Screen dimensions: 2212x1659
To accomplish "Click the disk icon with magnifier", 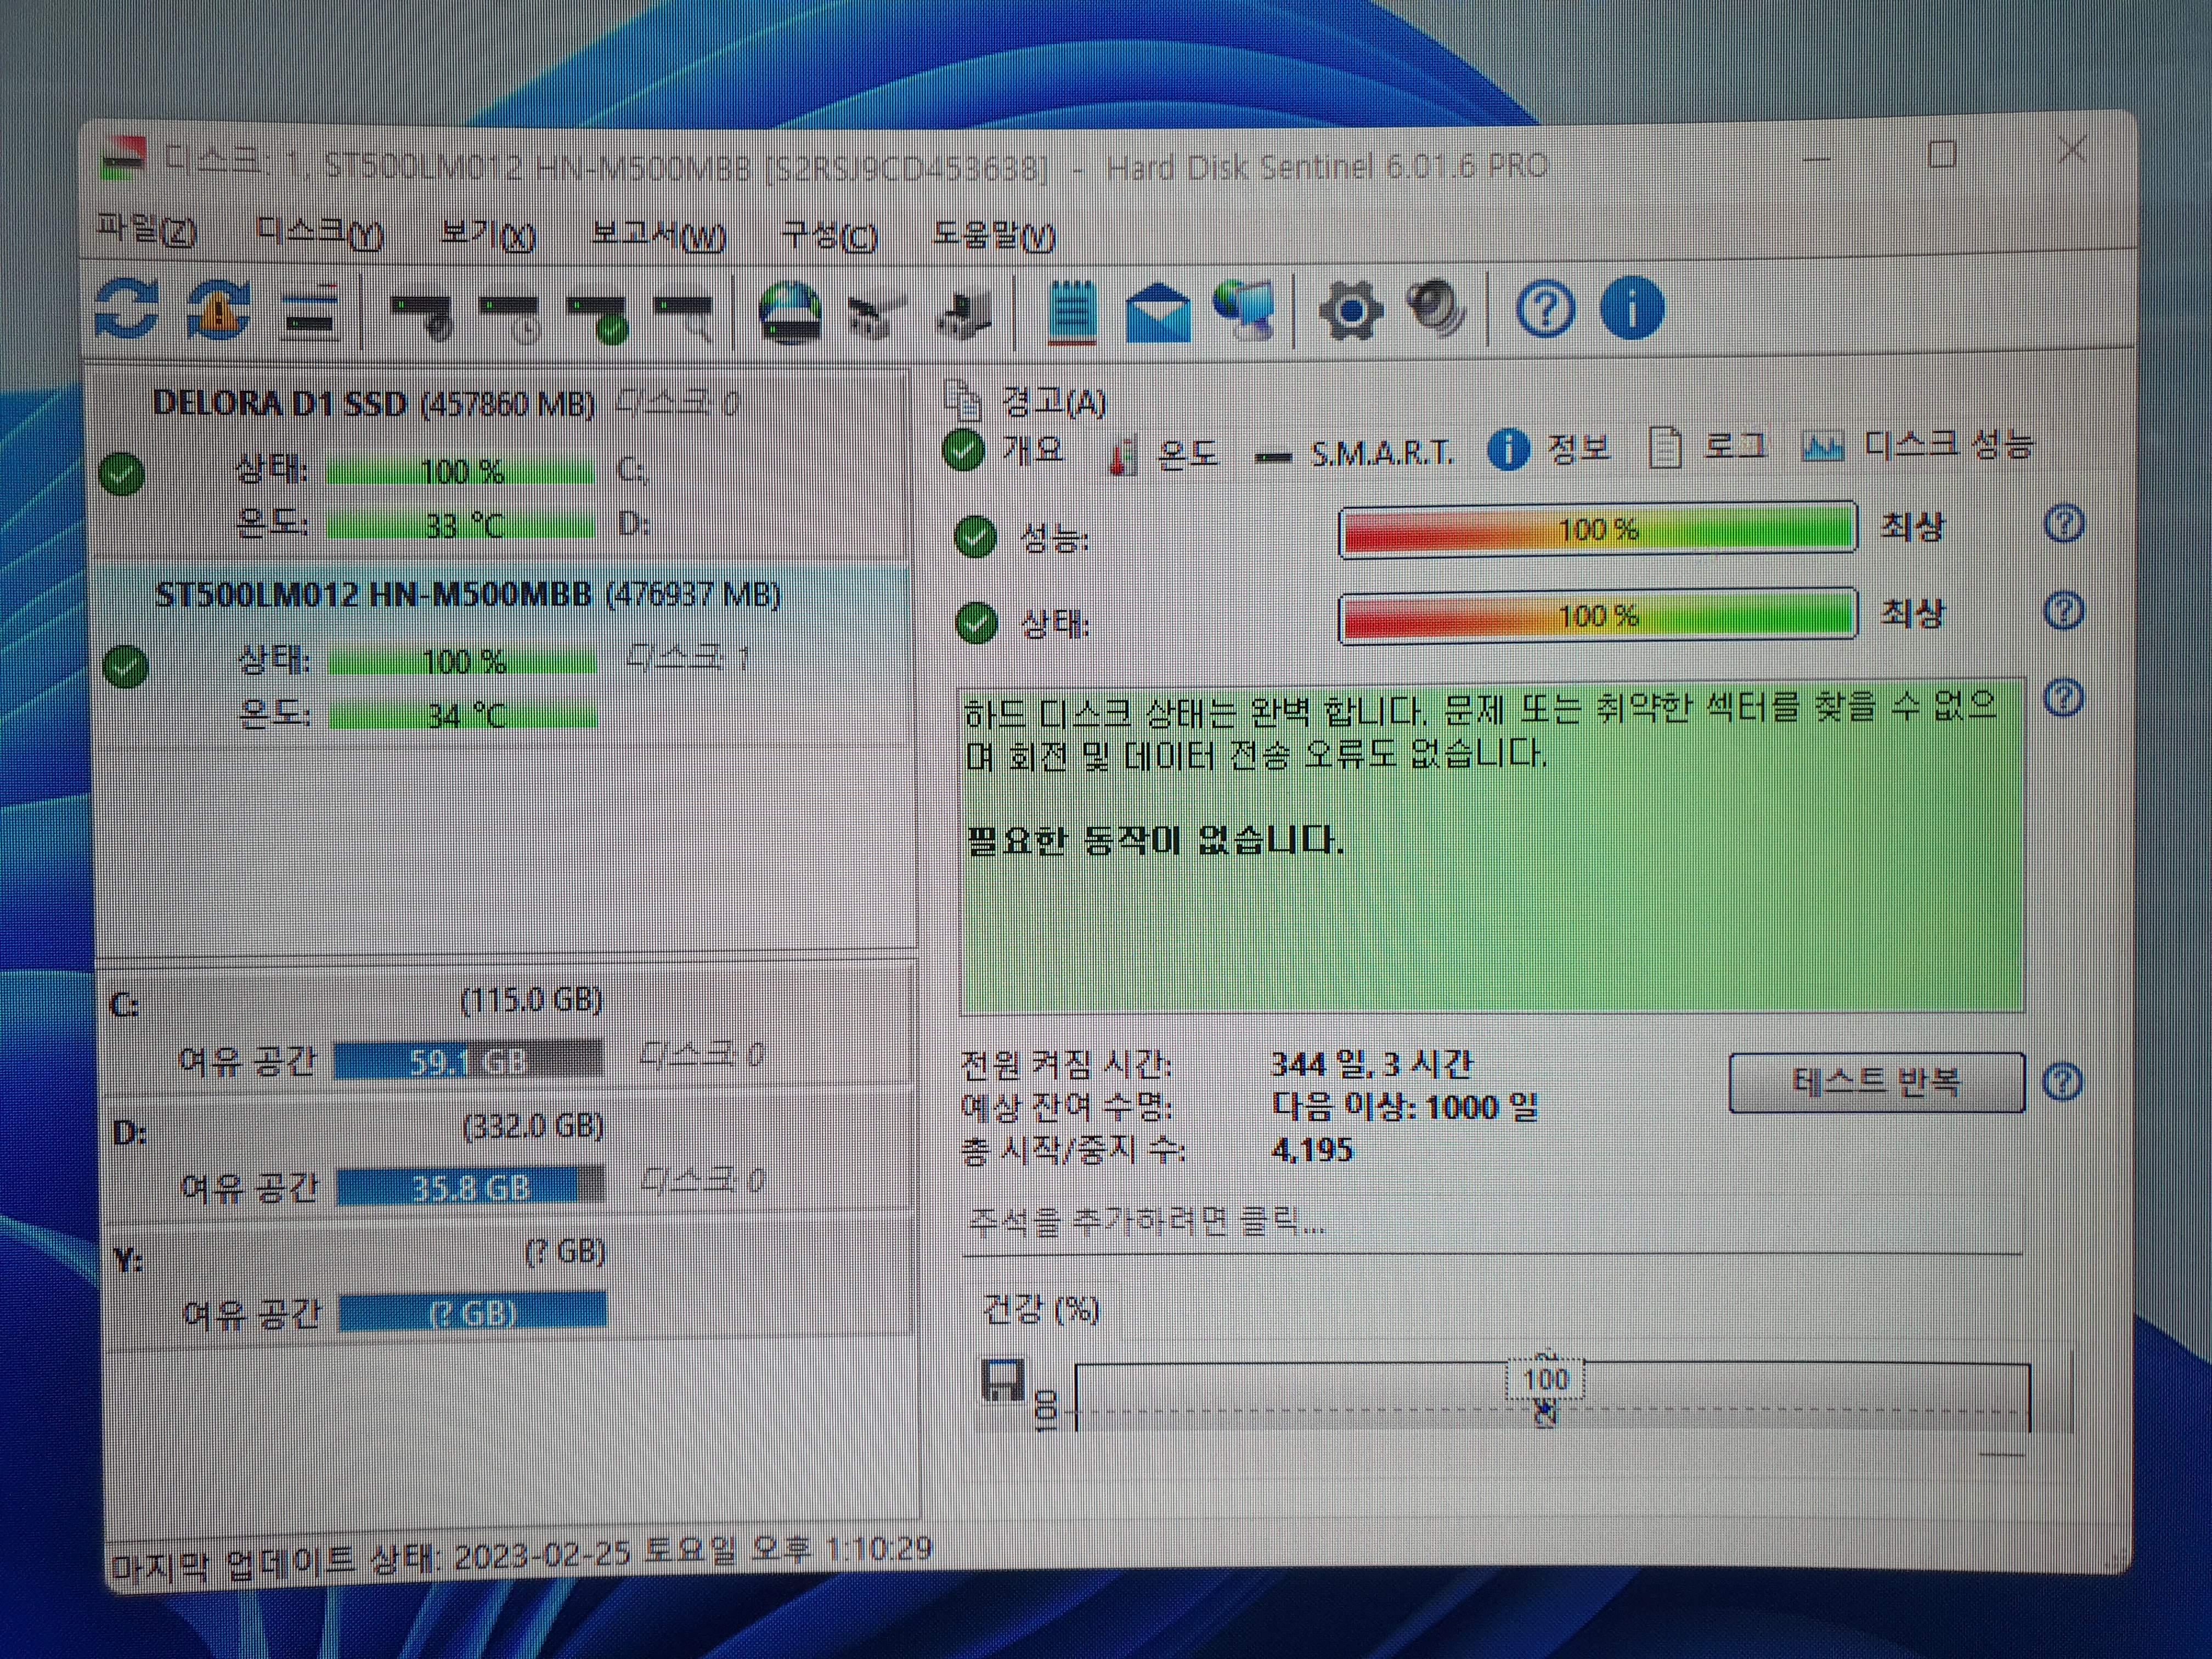I will point(685,317).
